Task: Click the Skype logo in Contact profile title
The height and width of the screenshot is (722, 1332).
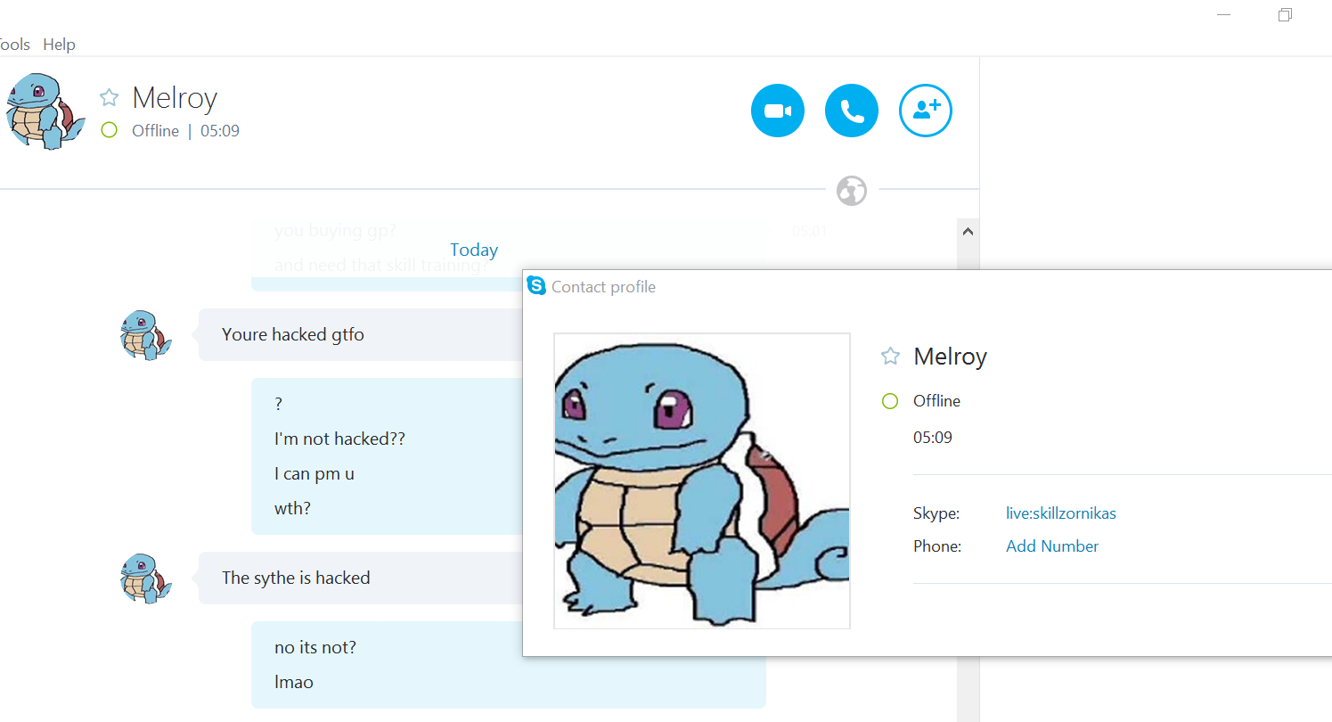Action: tap(536, 286)
